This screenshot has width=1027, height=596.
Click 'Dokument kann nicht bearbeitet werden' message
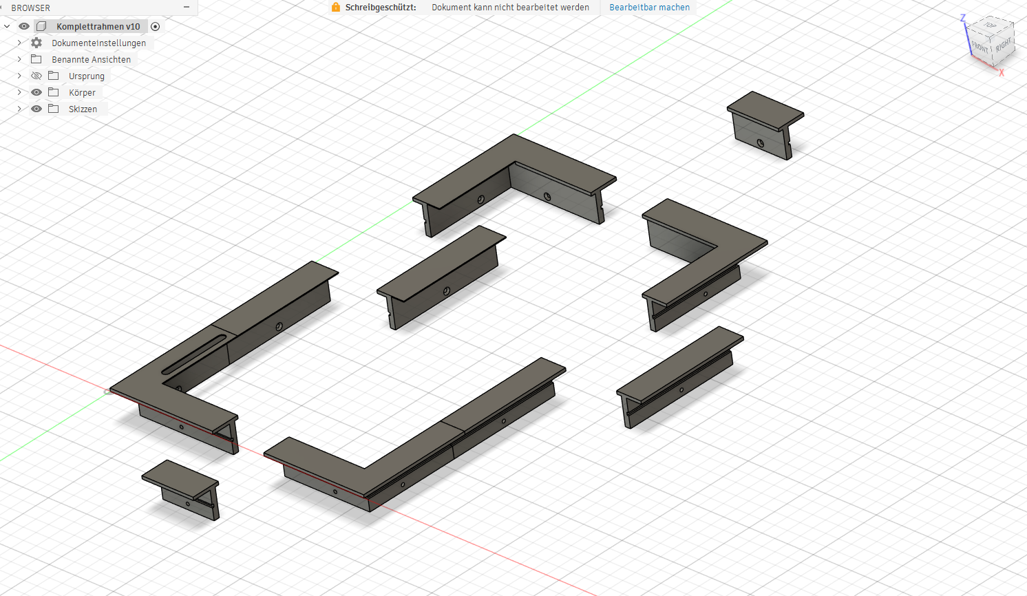coord(510,7)
